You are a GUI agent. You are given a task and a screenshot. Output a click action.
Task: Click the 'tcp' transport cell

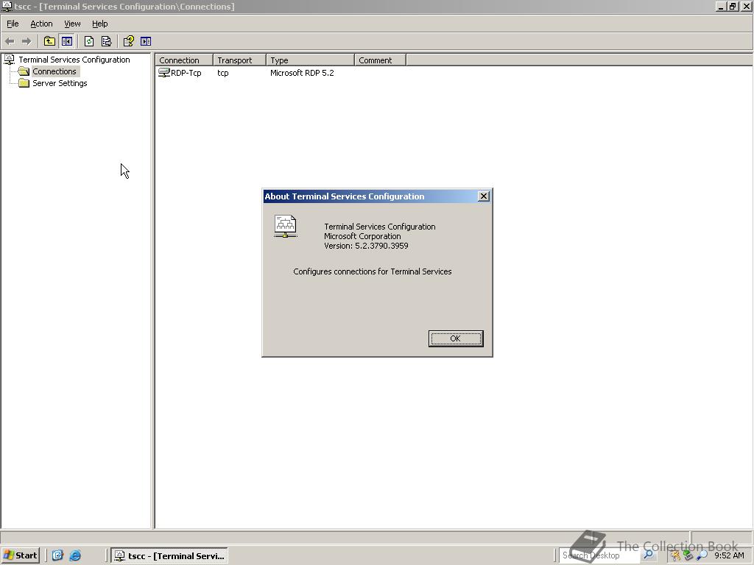[222, 73]
